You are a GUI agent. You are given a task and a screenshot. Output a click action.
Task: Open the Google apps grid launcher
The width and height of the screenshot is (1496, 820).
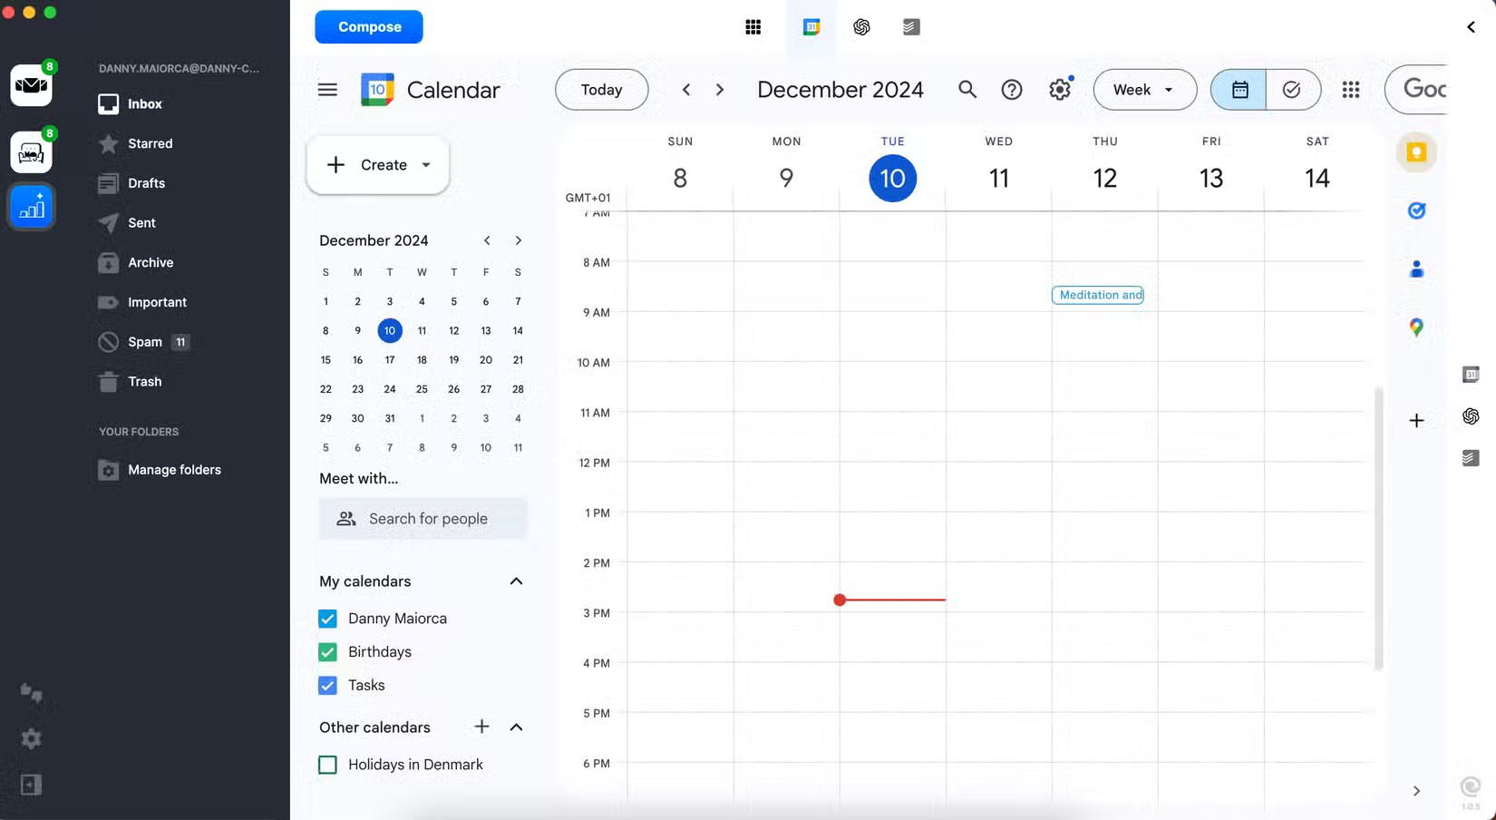point(1351,89)
